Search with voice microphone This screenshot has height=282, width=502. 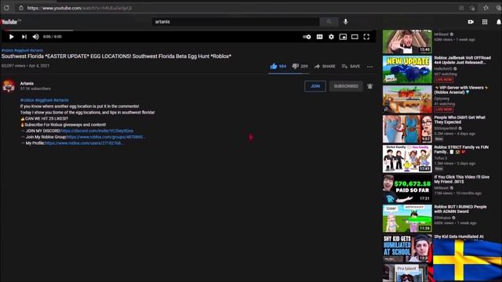point(345,22)
